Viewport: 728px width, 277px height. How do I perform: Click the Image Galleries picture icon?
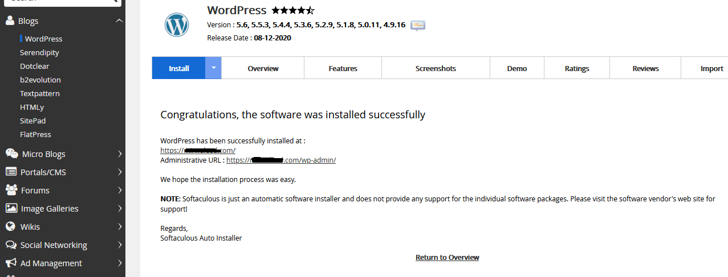tap(11, 208)
